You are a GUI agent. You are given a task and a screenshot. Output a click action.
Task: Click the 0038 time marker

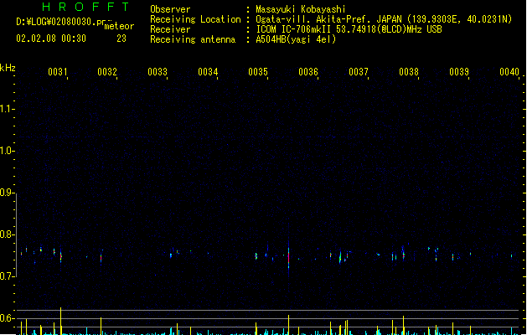coord(409,72)
